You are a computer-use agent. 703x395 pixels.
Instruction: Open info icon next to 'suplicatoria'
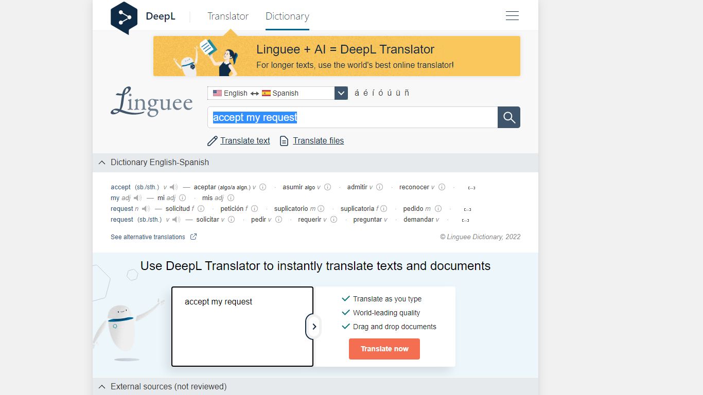click(383, 209)
